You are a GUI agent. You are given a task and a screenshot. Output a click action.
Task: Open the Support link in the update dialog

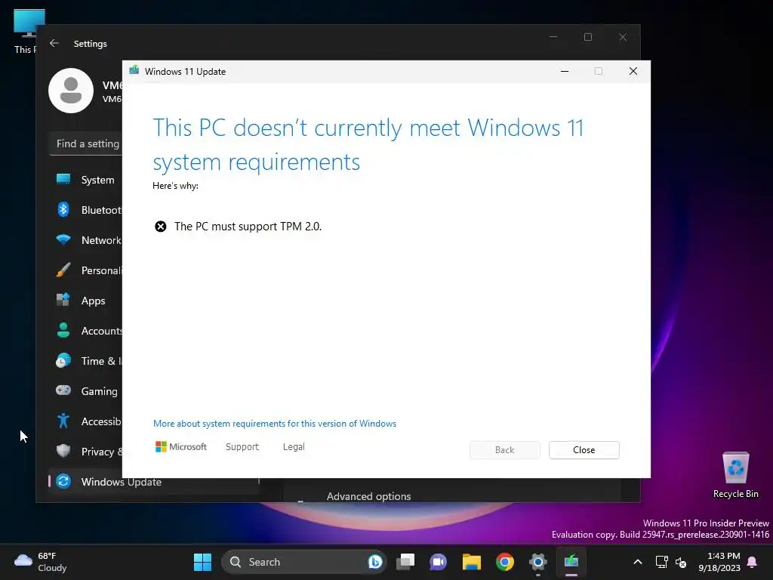pyautogui.click(x=242, y=447)
